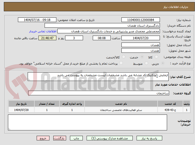Image resolution: width=195 pixels, height=145 pixels.
Task: Click the بازگشت back button
Action: click(59, 138)
